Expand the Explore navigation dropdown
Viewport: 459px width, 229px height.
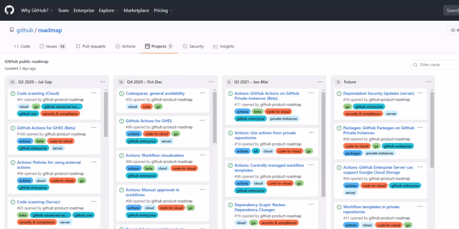pyautogui.click(x=109, y=11)
